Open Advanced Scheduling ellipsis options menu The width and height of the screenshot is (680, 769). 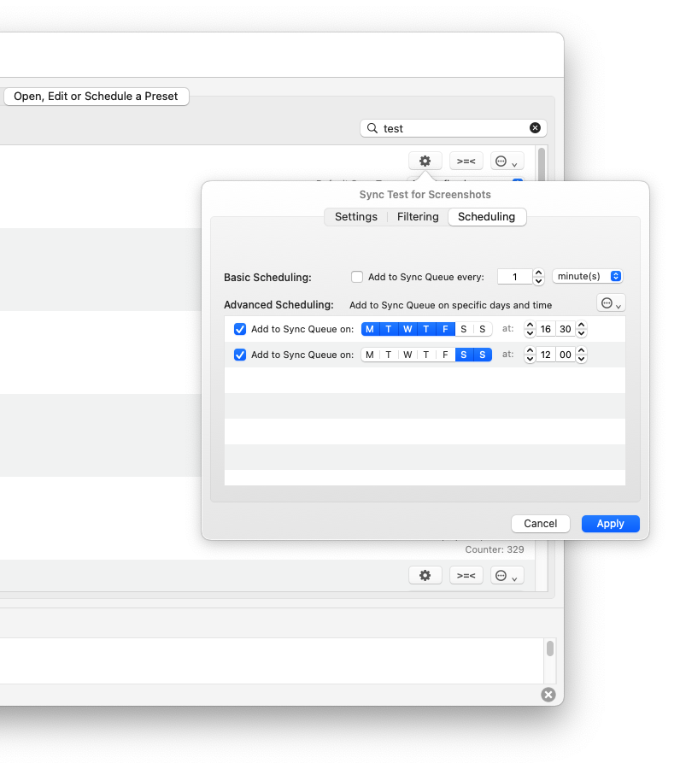pos(610,303)
